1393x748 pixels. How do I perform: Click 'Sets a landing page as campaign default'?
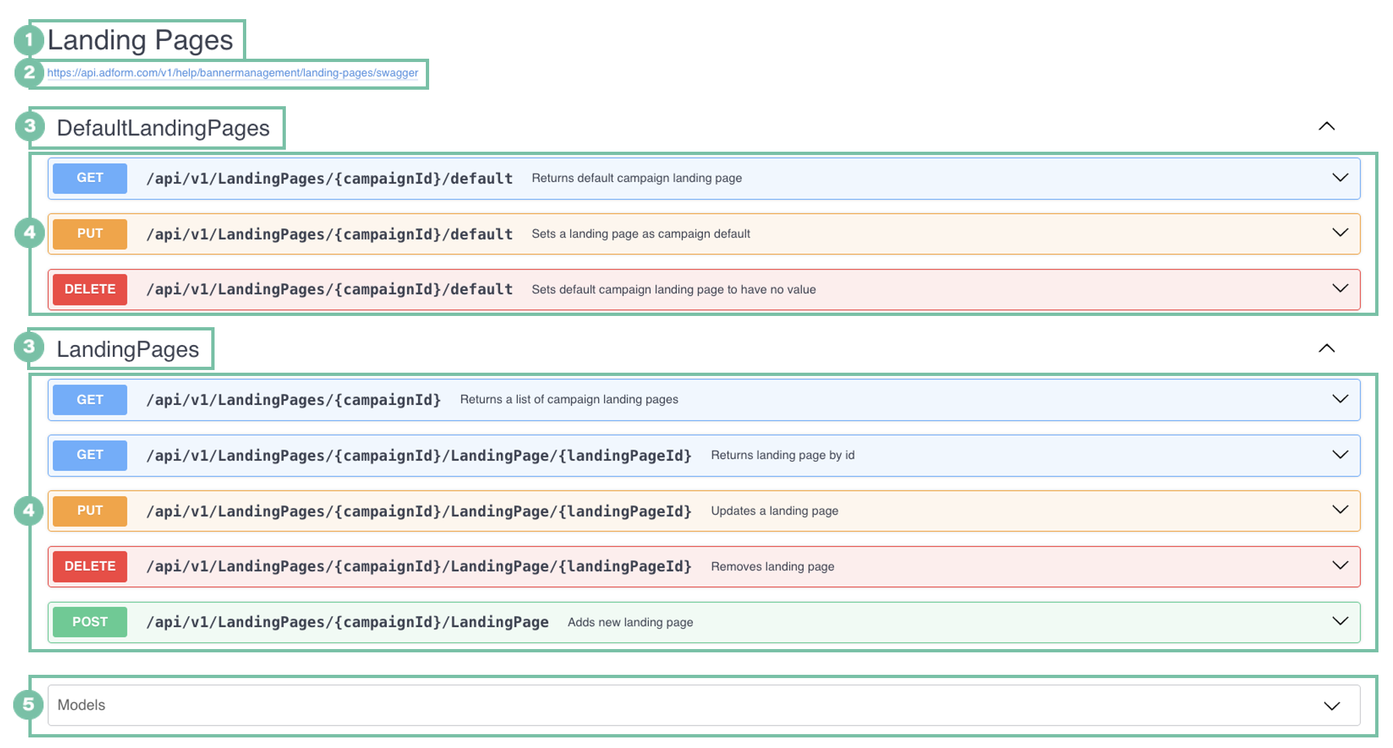pos(640,234)
